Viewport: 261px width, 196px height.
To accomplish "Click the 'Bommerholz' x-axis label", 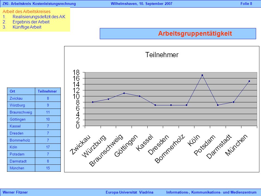I will click(x=170, y=149).
